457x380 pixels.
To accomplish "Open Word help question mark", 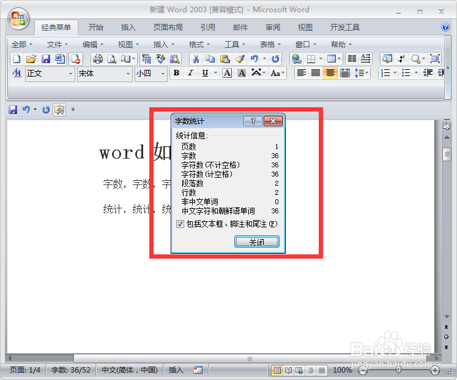I will (445, 27).
